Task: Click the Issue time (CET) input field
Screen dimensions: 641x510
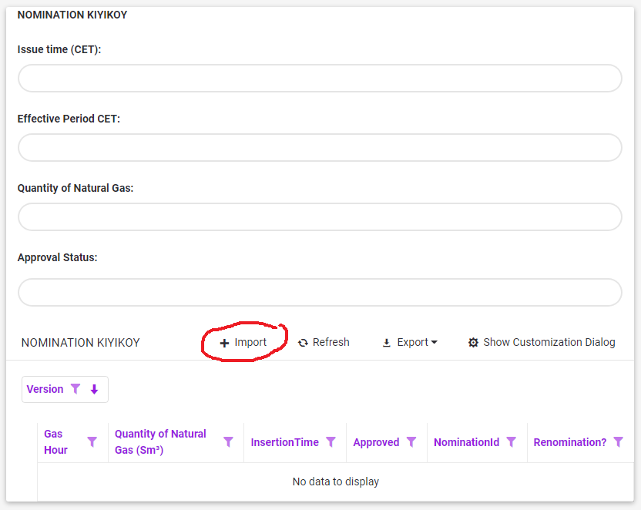Action: [320, 79]
